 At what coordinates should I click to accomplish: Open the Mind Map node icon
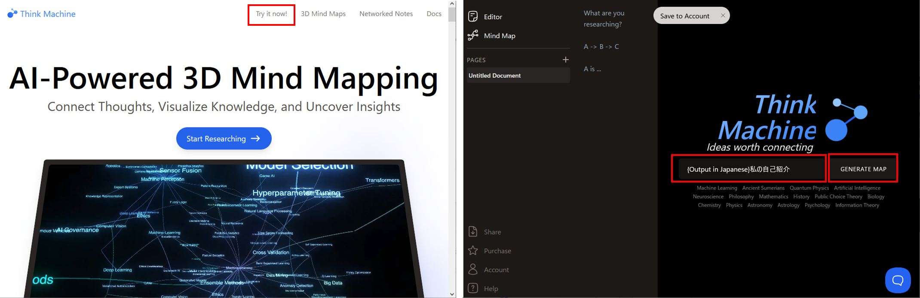tap(473, 35)
